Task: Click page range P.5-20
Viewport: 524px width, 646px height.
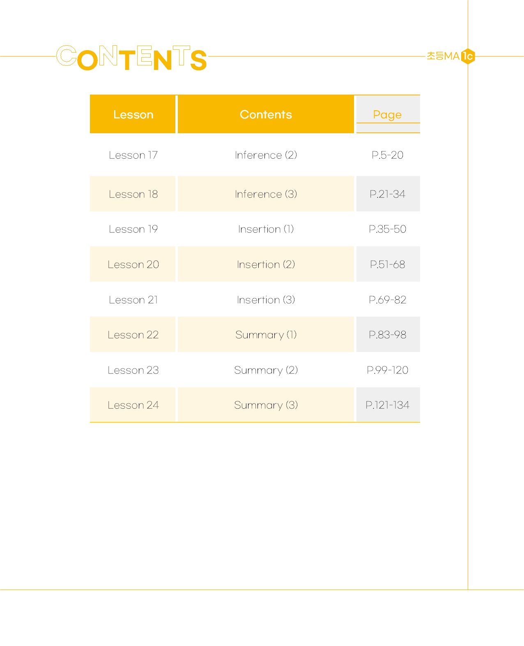Action: [387, 155]
